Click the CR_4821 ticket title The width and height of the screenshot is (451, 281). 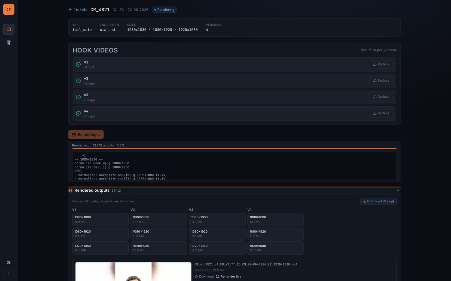tap(100, 10)
